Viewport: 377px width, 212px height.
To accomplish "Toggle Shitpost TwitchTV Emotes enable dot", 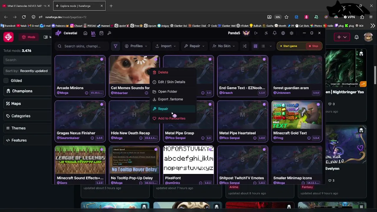I will [x=264, y=150].
